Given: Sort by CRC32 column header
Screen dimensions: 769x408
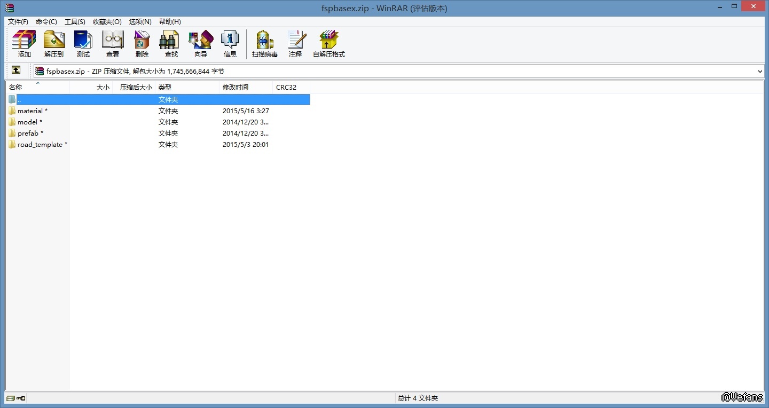Looking at the screenshot, I should [292, 87].
